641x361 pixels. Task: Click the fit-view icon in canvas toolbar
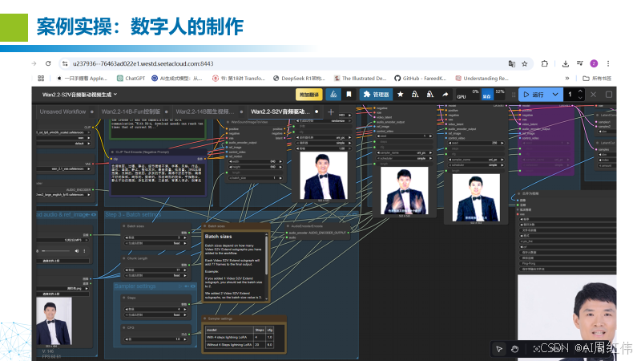point(537,349)
